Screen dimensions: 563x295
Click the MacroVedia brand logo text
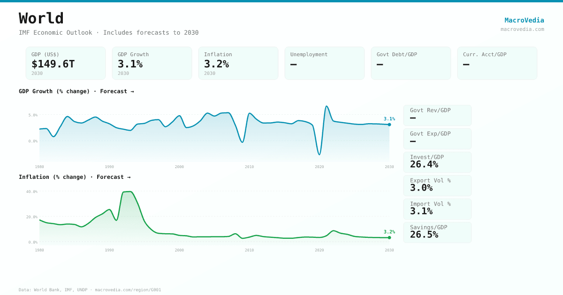[524, 20]
